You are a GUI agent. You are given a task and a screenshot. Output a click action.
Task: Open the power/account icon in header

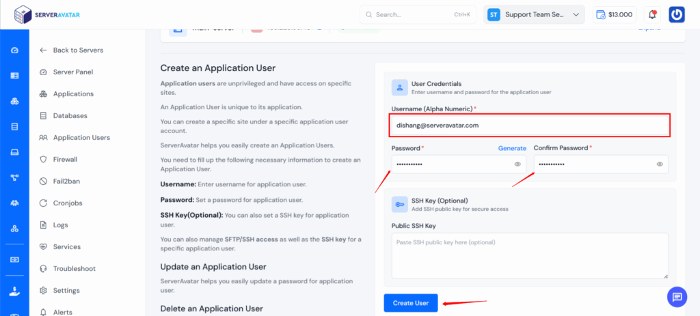(x=676, y=14)
